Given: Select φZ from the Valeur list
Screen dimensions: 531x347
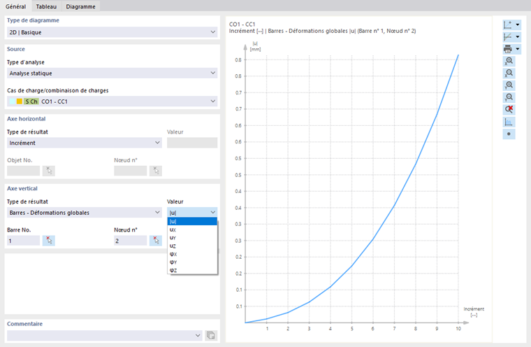Looking at the screenshot, I should point(192,270).
